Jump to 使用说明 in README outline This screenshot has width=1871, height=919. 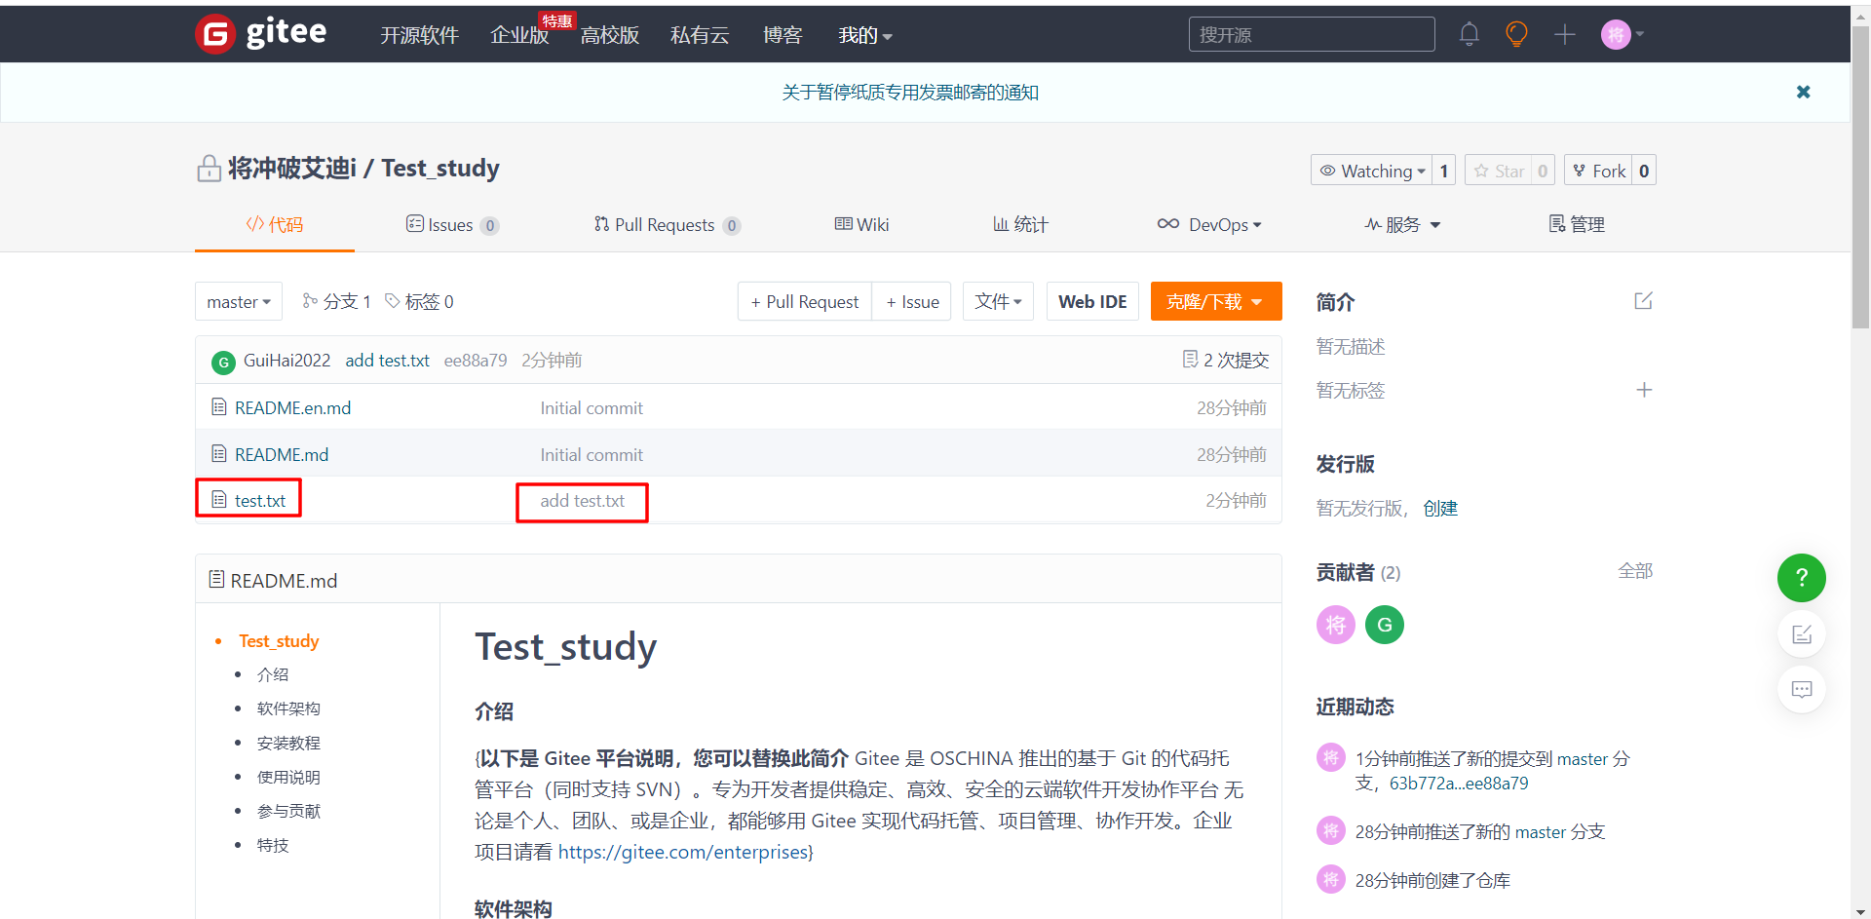click(x=288, y=777)
